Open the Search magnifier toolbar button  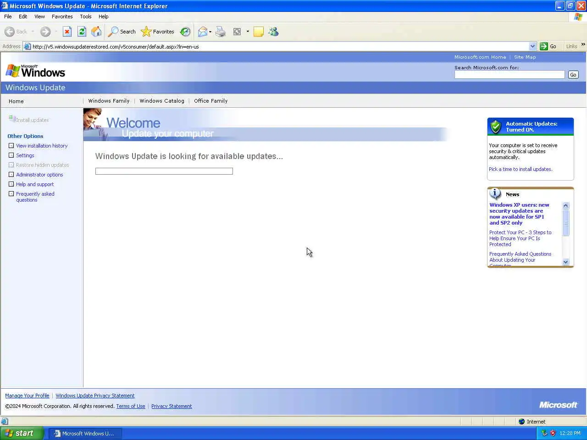click(x=122, y=32)
